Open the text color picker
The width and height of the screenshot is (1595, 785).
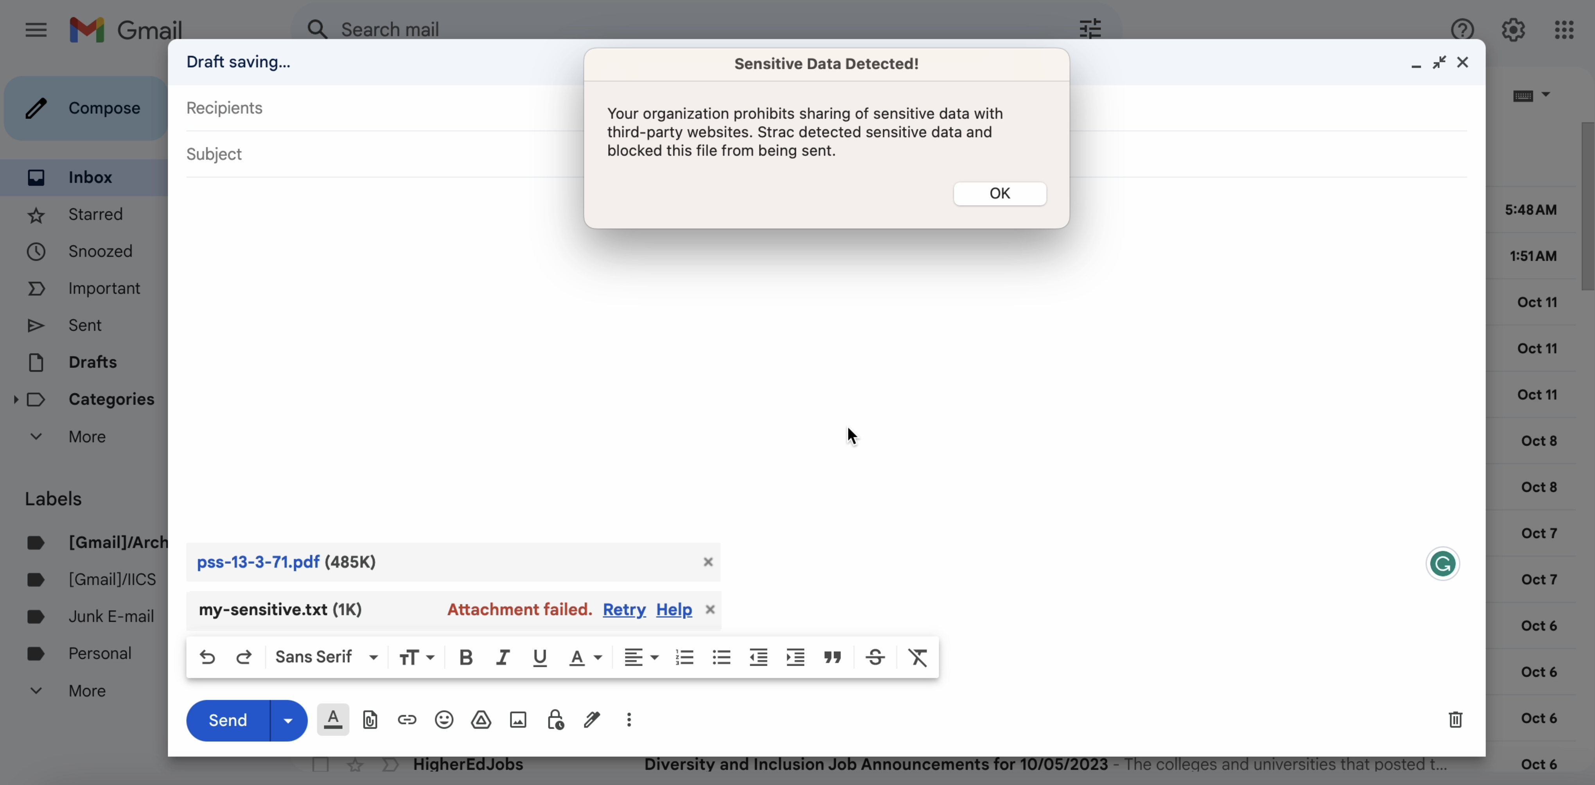585,657
